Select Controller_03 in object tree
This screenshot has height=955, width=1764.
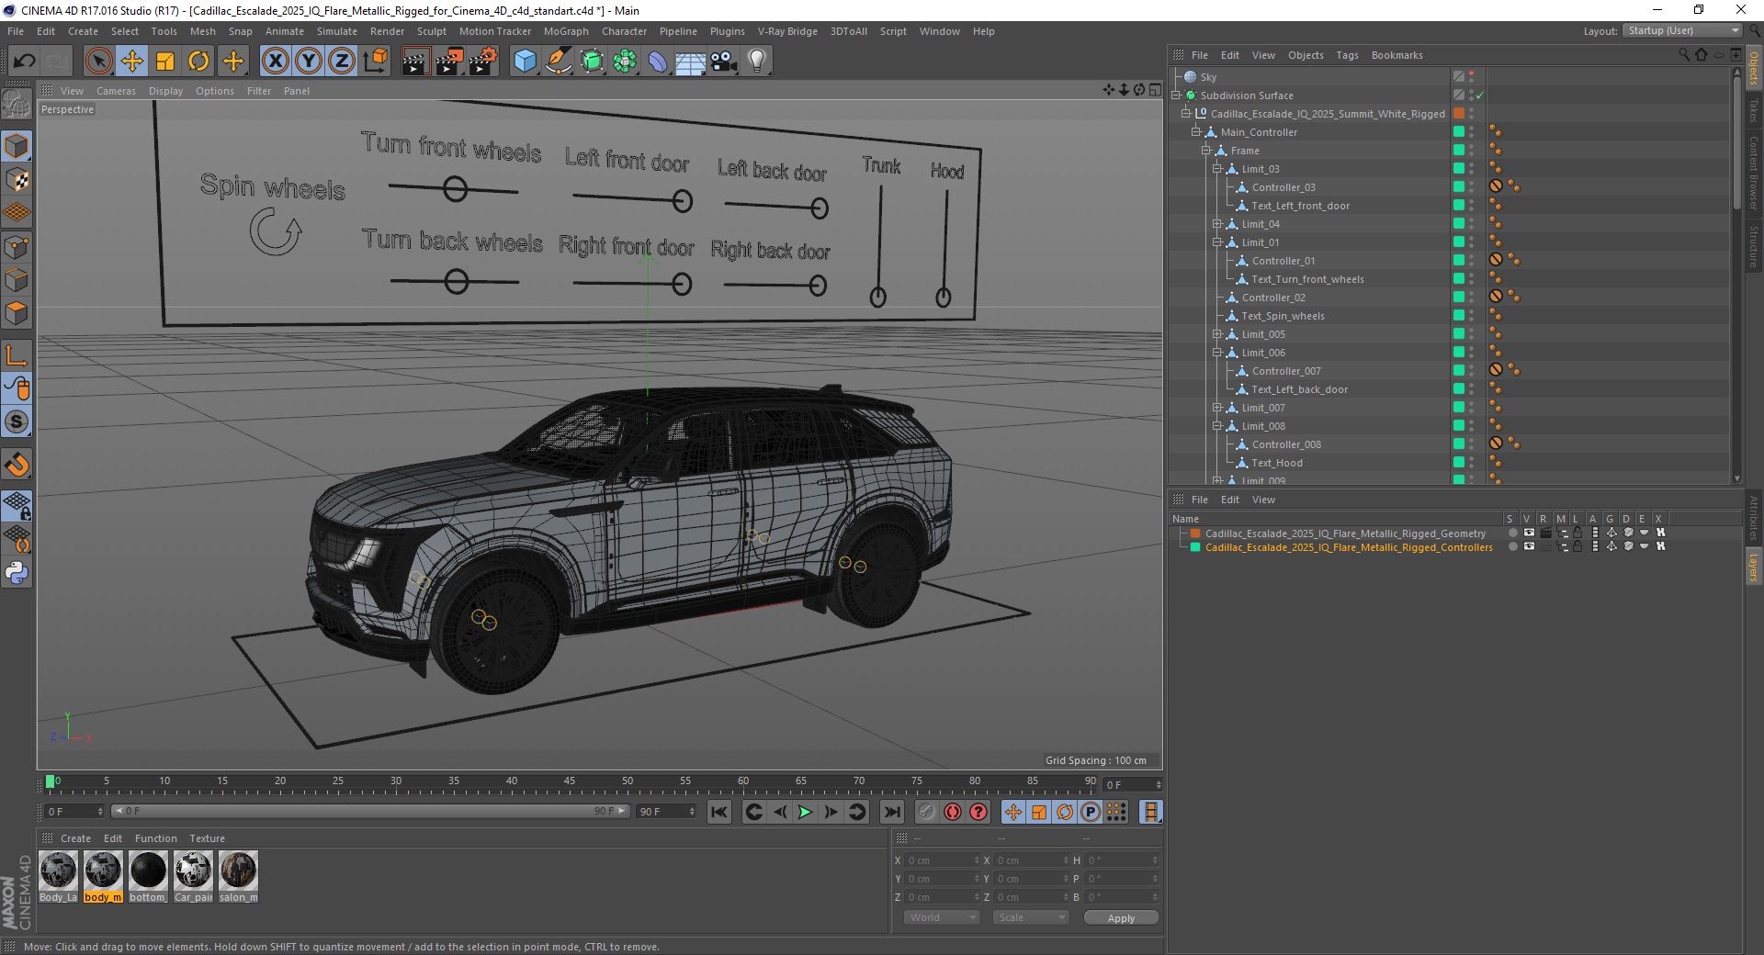pos(1283,187)
